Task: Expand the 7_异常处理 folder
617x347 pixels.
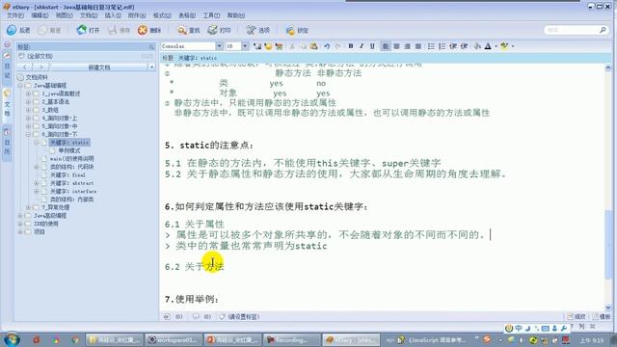Action: (28, 207)
